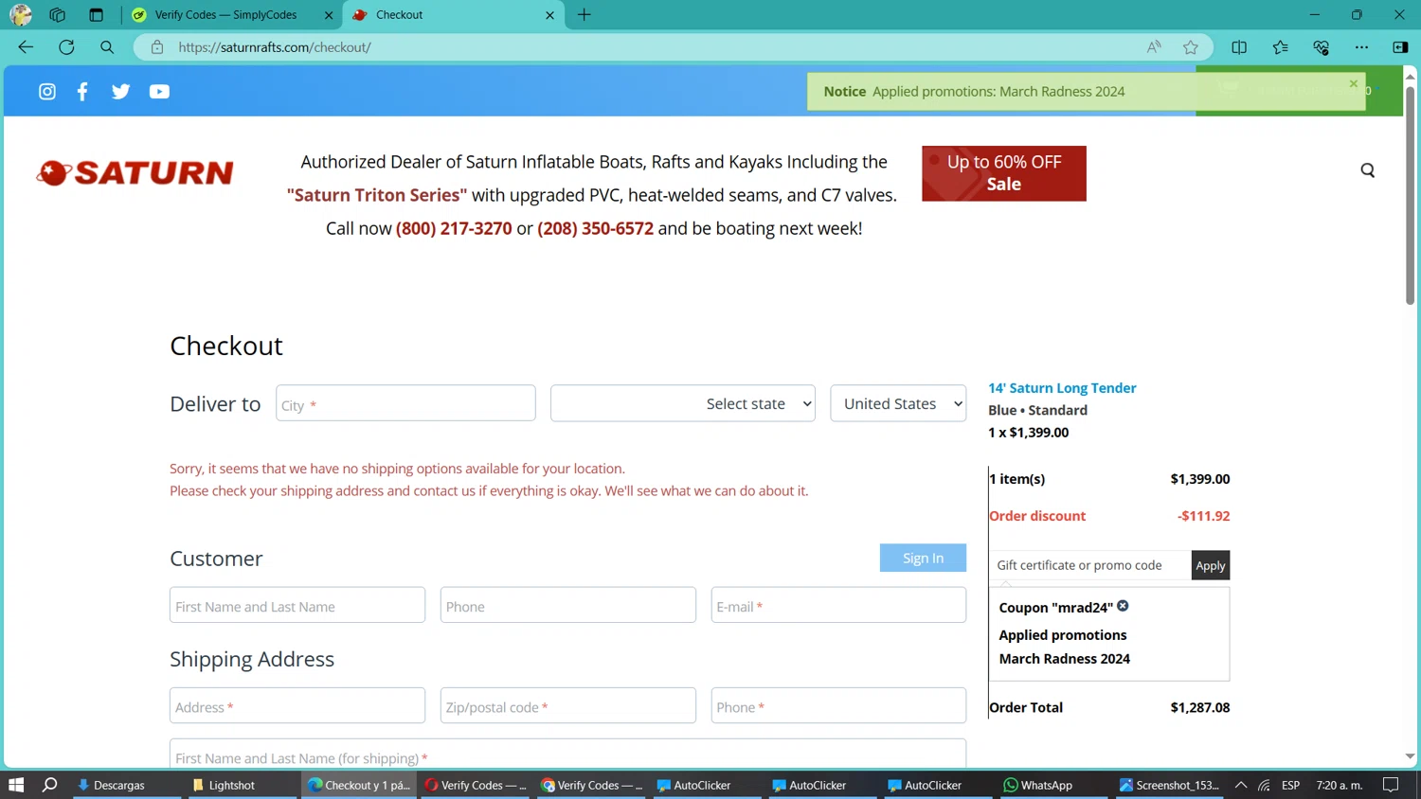View site information lock icon
Screen dimensions: 1421x799
coord(157,47)
